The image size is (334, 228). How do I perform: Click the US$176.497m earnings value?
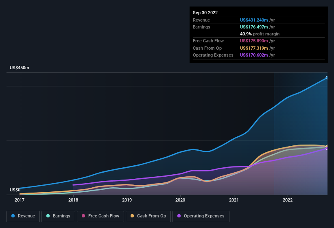pos(254,27)
